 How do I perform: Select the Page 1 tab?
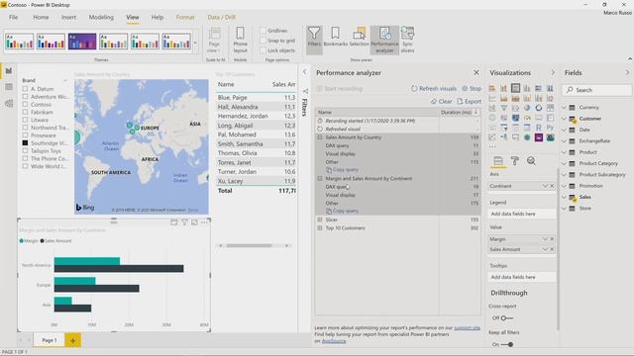(50, 340)
